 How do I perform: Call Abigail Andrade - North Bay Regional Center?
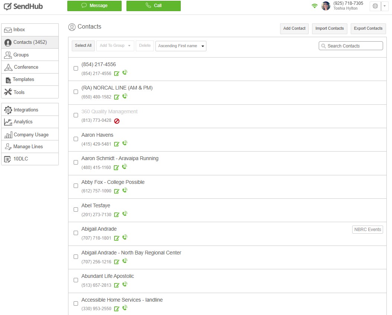click(x=125, y=261)
